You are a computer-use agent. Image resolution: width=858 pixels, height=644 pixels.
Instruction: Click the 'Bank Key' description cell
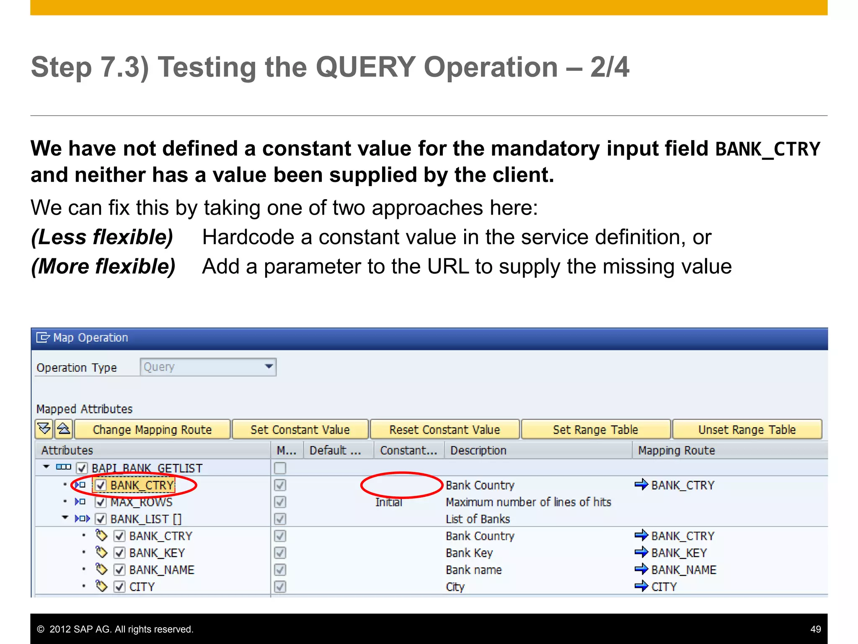[x=469, y=553]
